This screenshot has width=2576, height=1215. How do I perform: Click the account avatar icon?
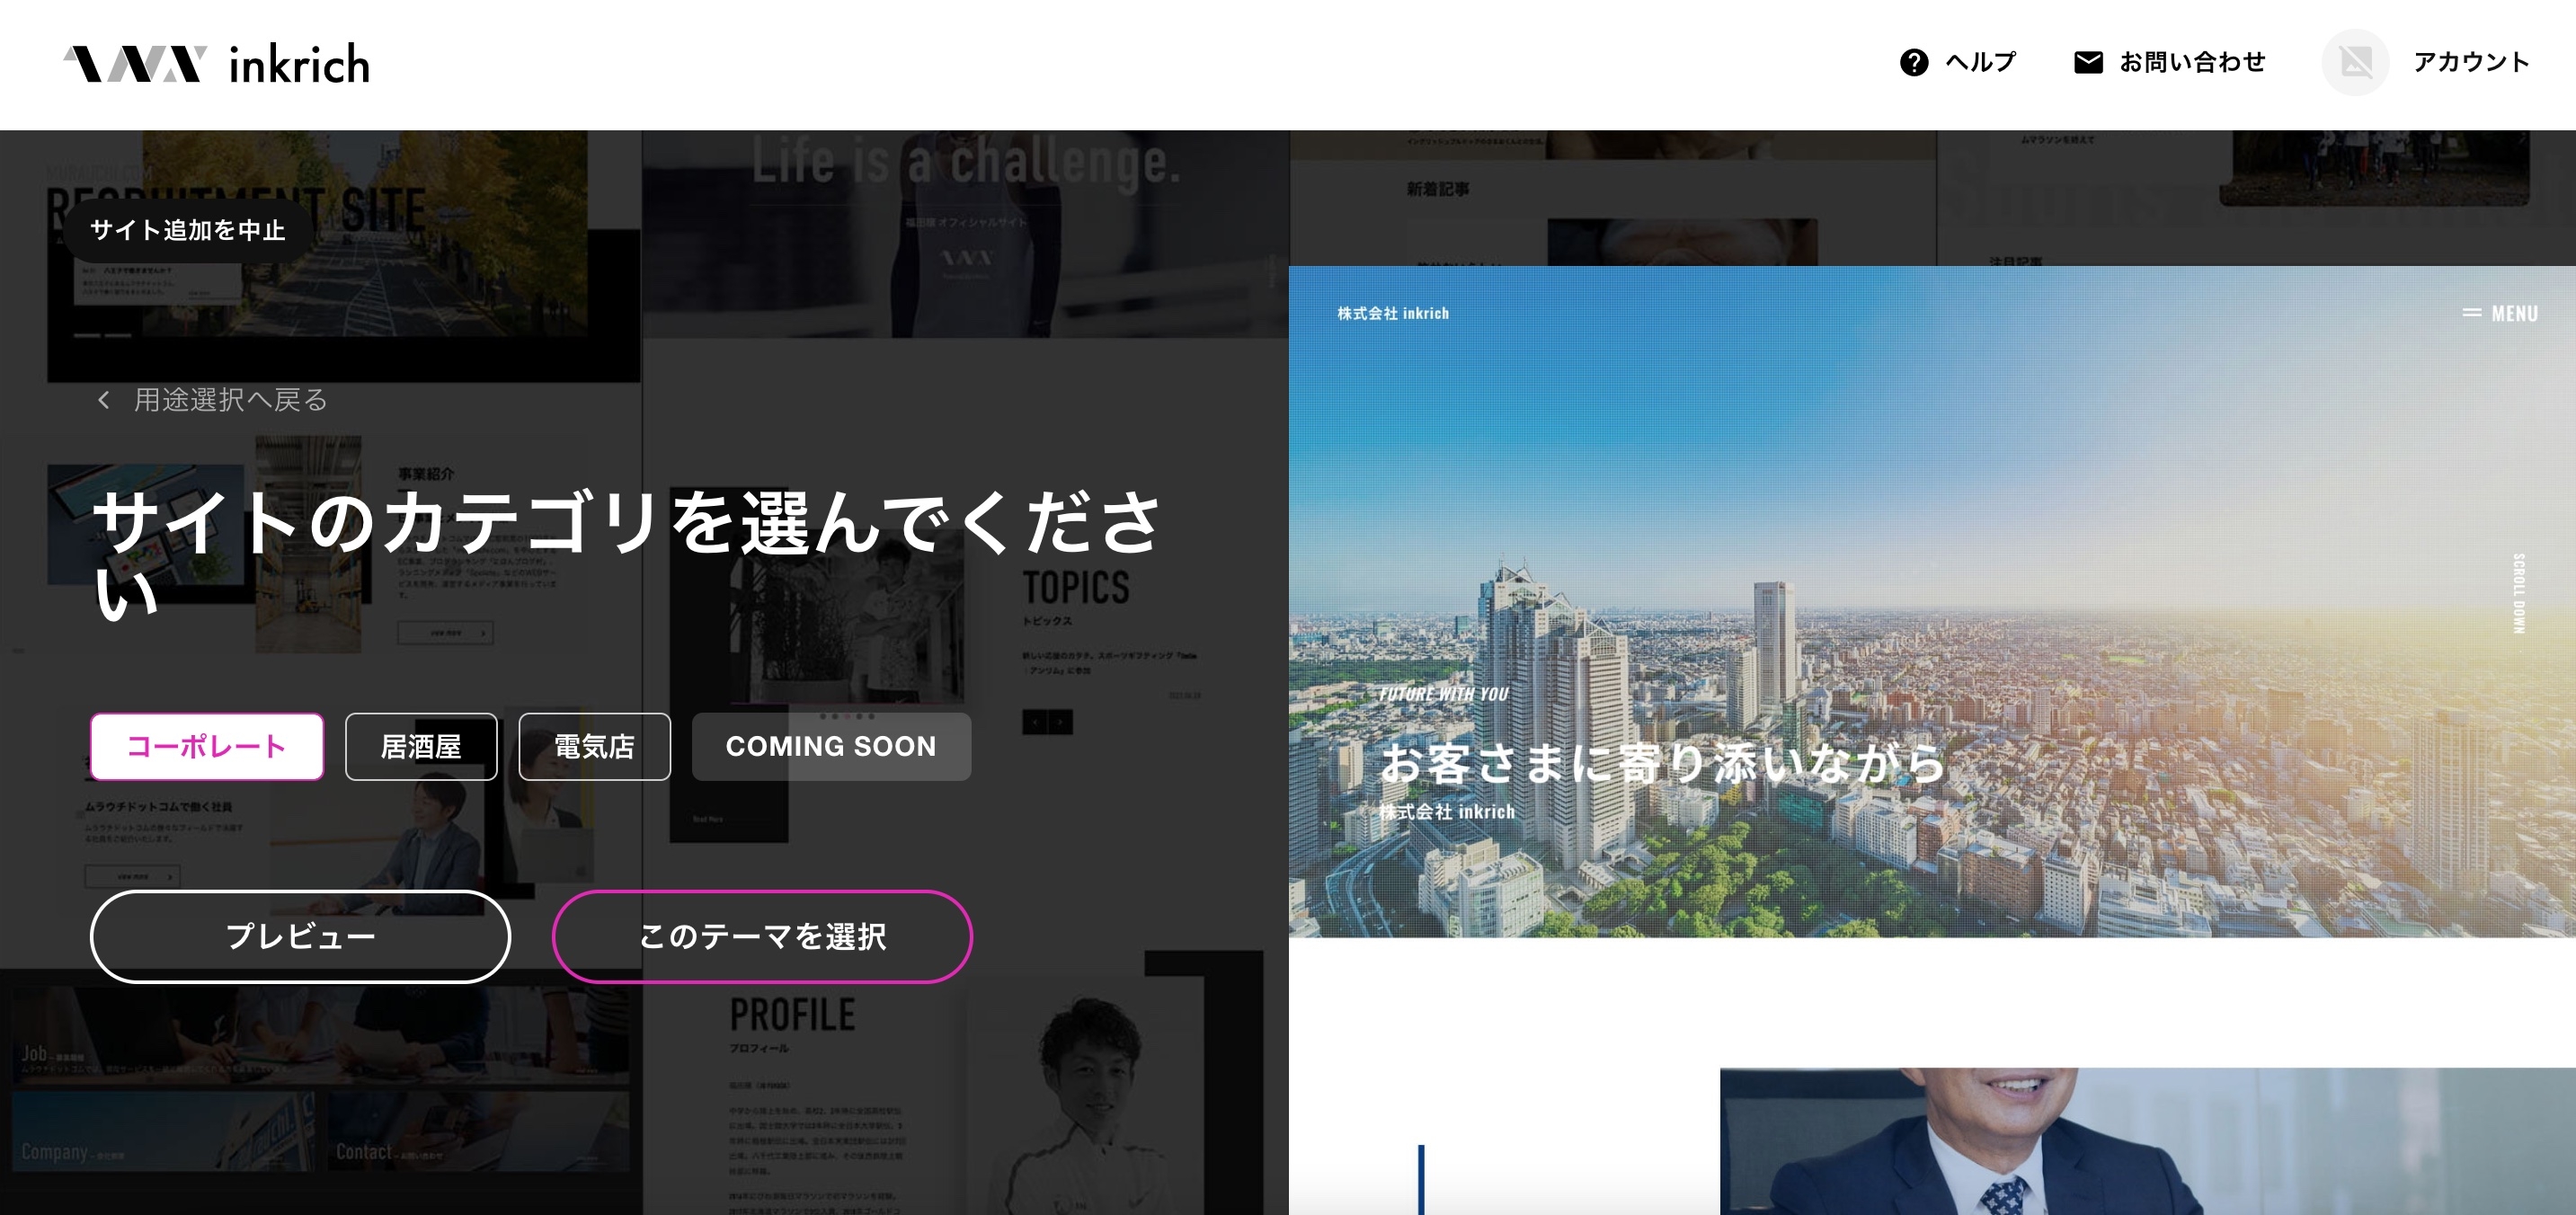[2355, 62]
